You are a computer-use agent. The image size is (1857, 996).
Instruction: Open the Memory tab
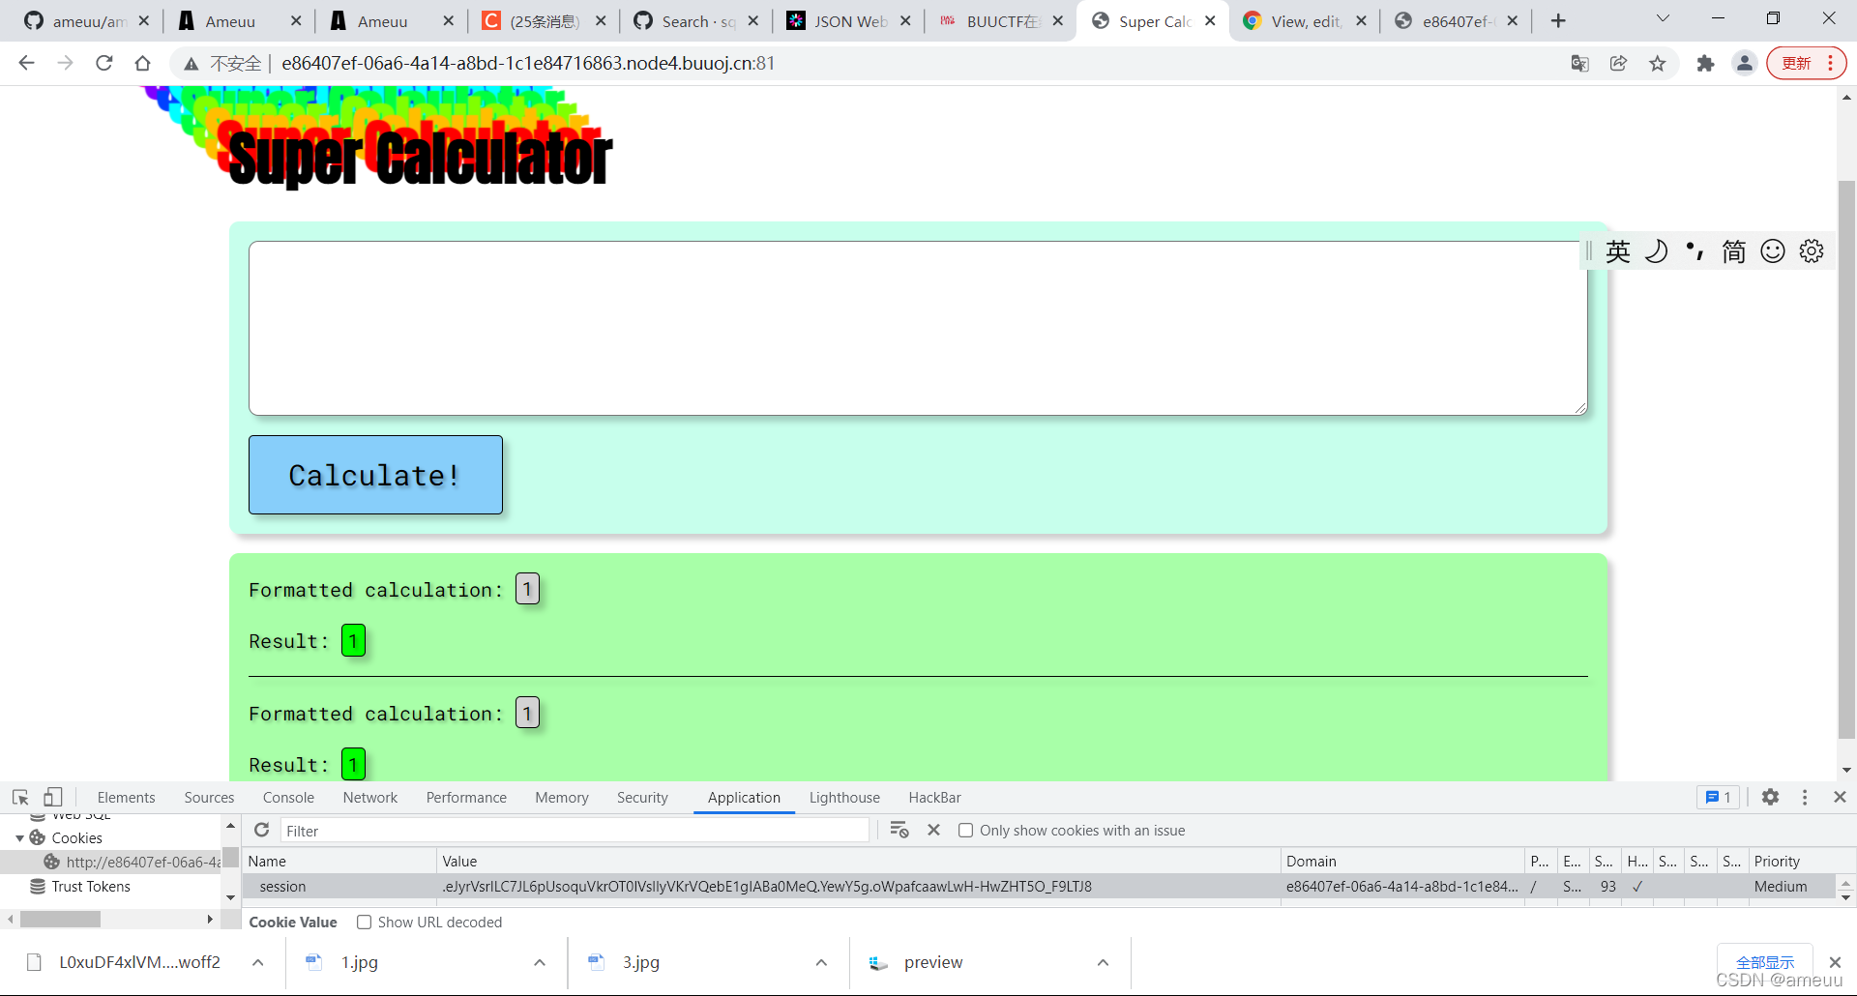pos(562,797)
